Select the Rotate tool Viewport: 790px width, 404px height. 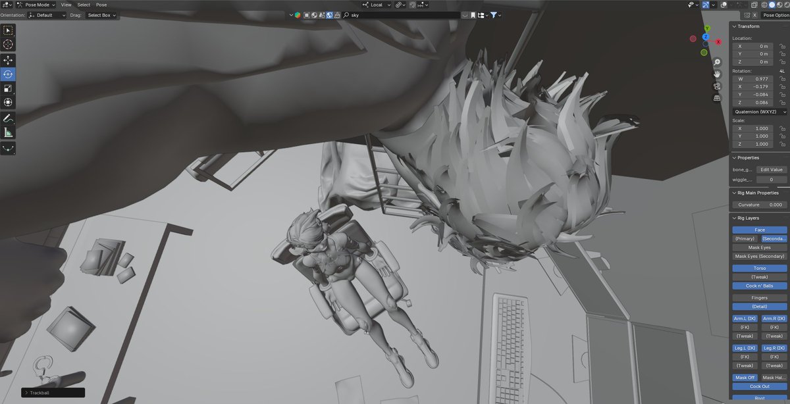[x=8, y=74]
